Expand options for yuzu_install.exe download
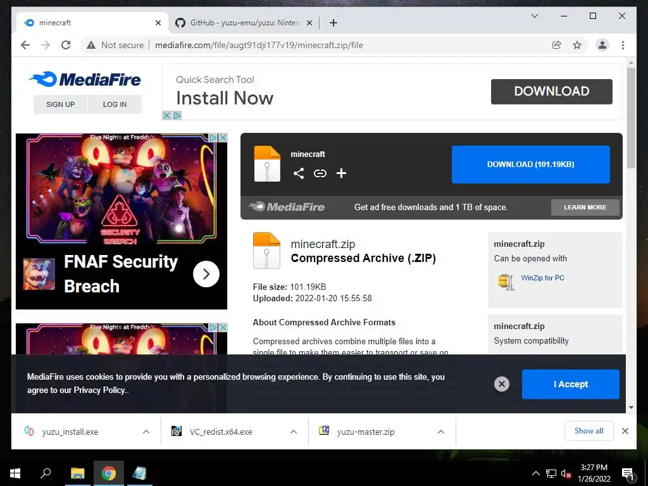 click(146, 432)
